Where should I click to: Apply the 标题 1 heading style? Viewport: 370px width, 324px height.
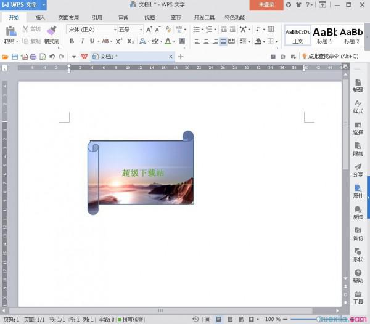click(325, 34)
